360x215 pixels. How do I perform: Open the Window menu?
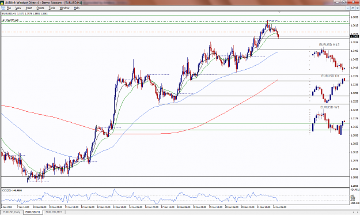(x=65, y=8)
